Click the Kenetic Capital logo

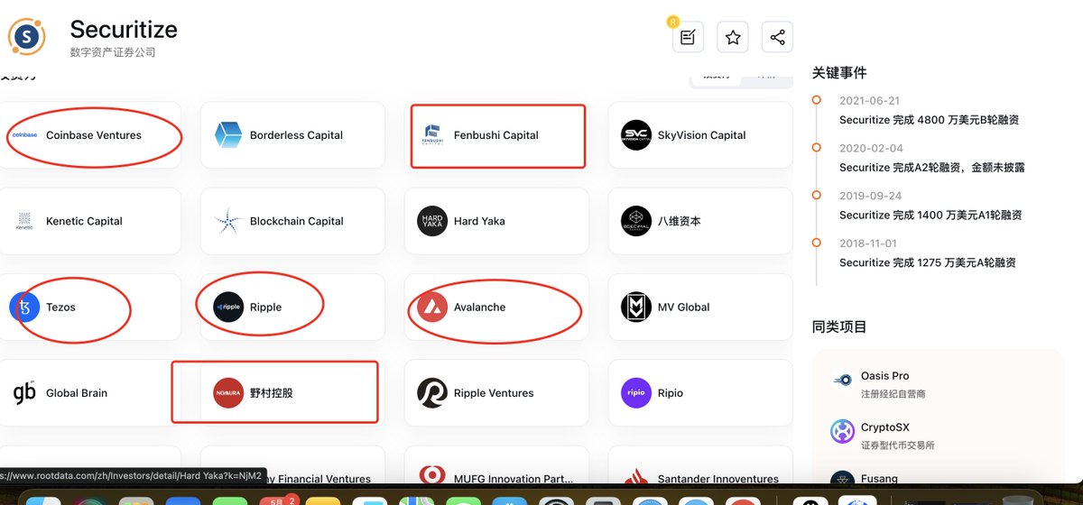pos(23,221)
